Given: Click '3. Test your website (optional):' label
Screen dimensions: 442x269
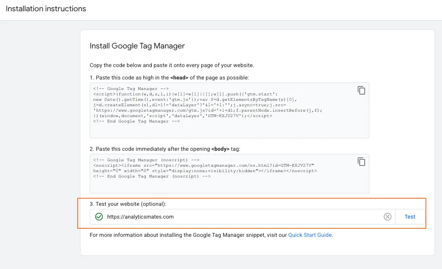Looking at the screenshot, I should [128, 204].
